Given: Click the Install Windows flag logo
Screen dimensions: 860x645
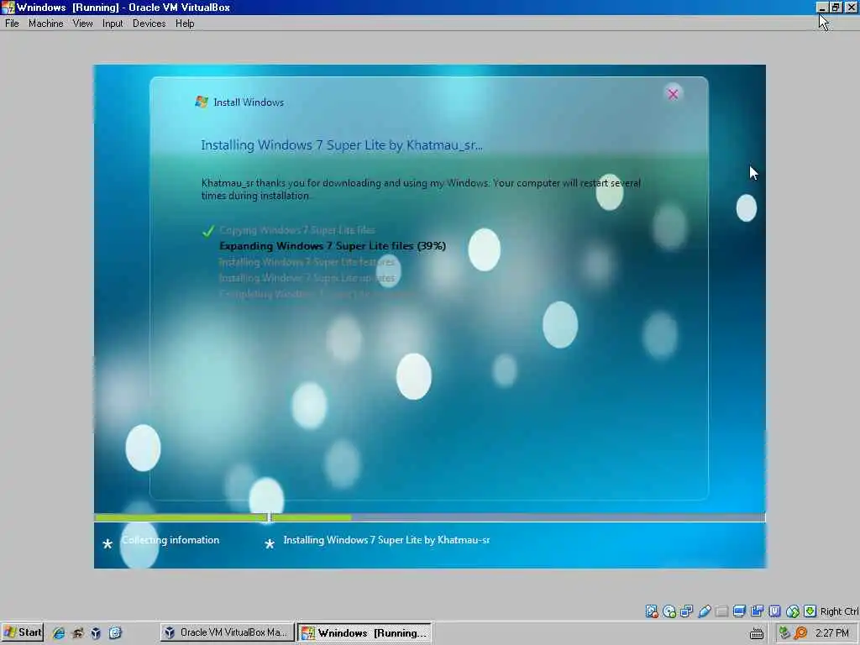Looking at the screenshot, I should [202, 102].
